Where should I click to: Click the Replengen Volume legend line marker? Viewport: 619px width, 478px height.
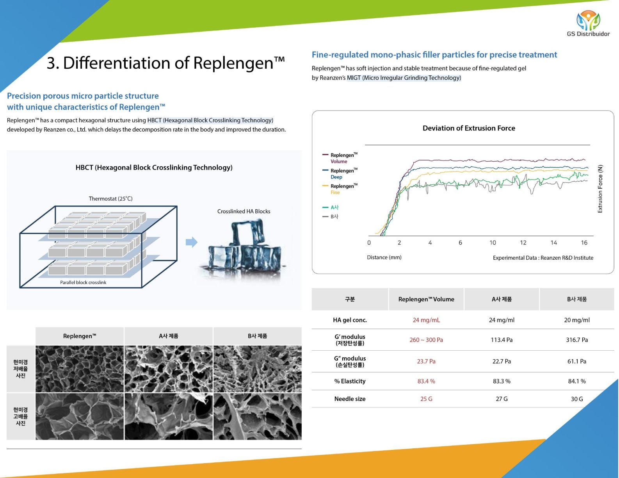(325, 155)
